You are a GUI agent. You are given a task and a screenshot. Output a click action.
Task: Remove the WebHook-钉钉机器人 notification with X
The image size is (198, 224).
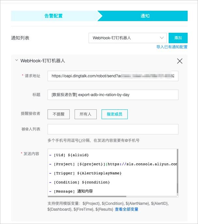coord(180,61)
